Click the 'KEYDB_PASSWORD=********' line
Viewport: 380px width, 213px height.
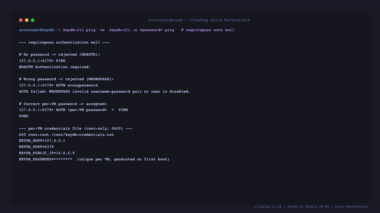tap(94, 159)
